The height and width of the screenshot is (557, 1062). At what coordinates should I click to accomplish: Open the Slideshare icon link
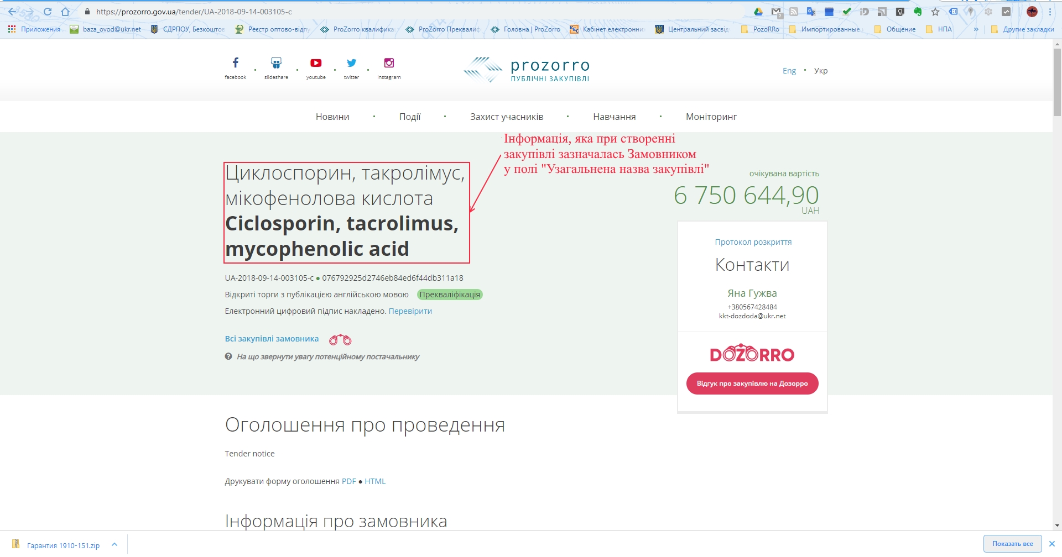coord(276,63)
